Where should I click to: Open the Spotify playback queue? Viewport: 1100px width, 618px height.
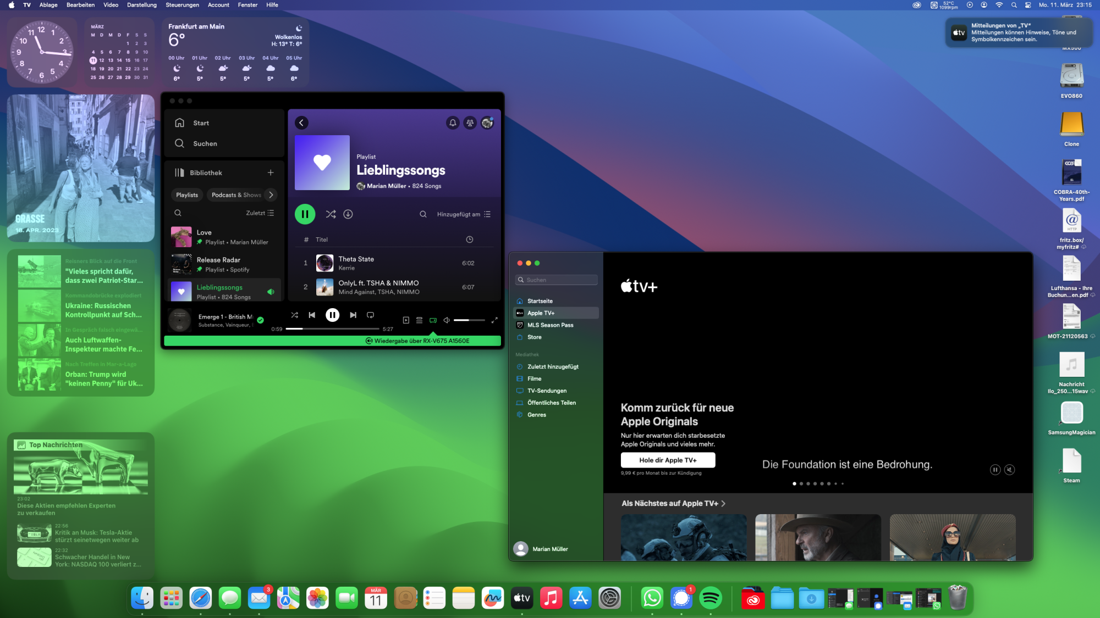[419, 320]
